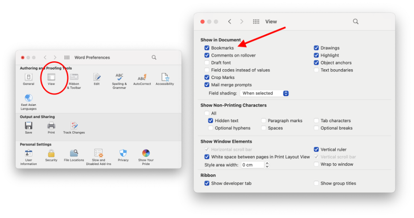Image resolution: width=414 pixels, height=218 pixels.
Task: Click the Style area width stepper
Action: tap(267, 165)
